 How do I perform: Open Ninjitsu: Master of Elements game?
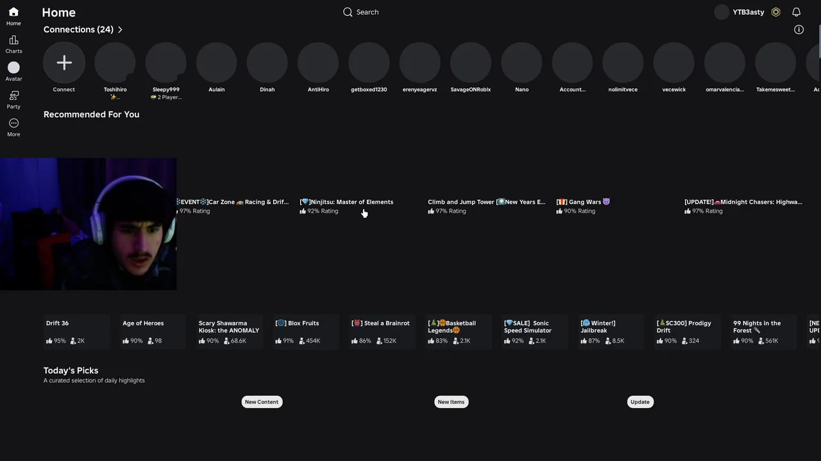(x=346, y=202)
